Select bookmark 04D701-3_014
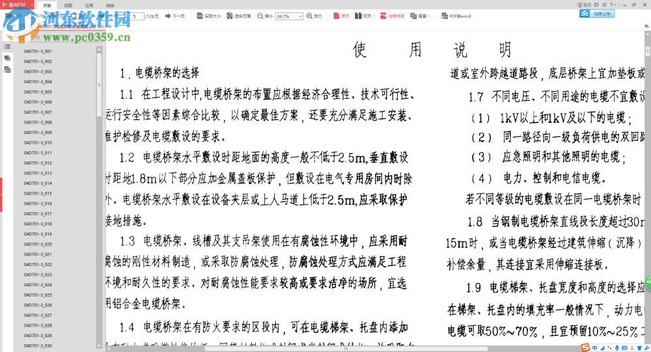 [x=38, y=183]
